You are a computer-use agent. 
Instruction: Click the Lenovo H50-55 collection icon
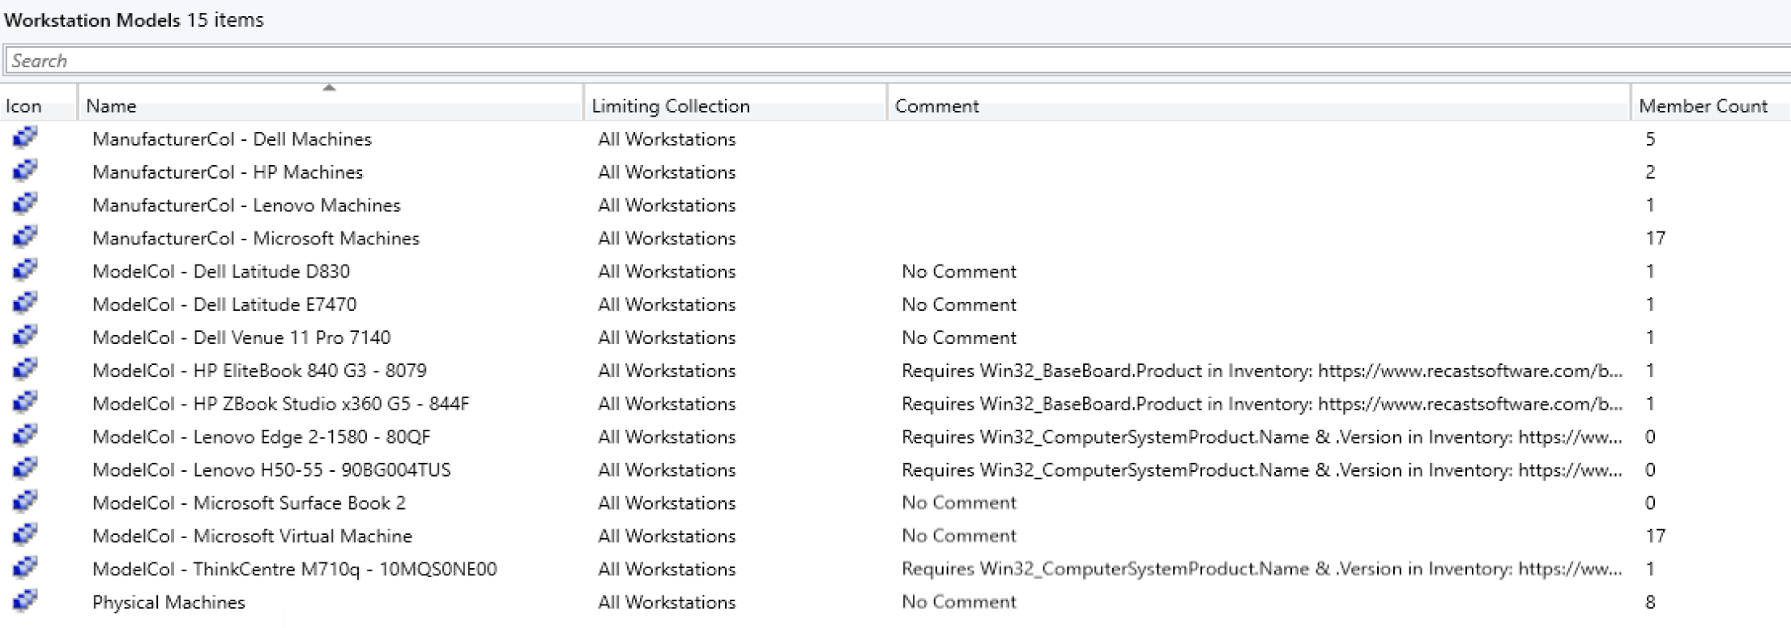click(x=24, y=469)
